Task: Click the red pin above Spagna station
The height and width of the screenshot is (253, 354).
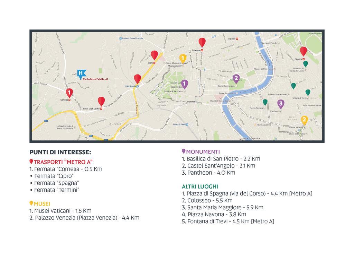Action: pos(304,51)
